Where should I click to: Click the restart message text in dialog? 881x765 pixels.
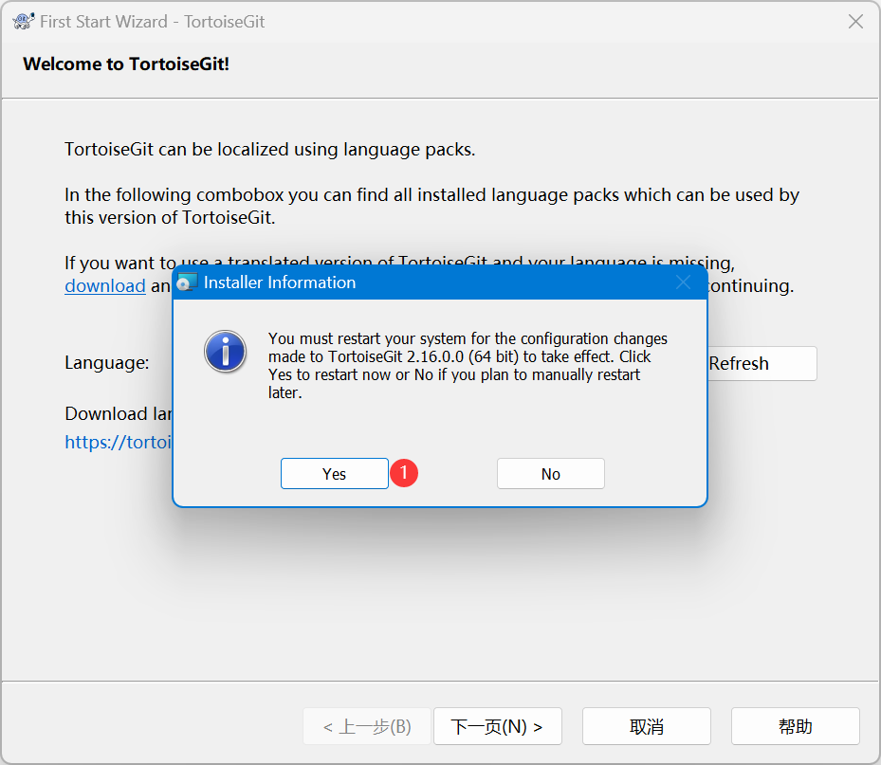click(x=468, y=365)
